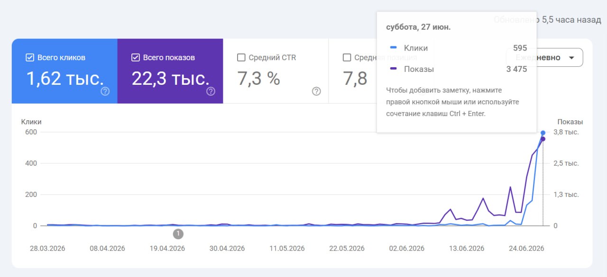Click the 5,5 часа назад update text

click(571, 20)
